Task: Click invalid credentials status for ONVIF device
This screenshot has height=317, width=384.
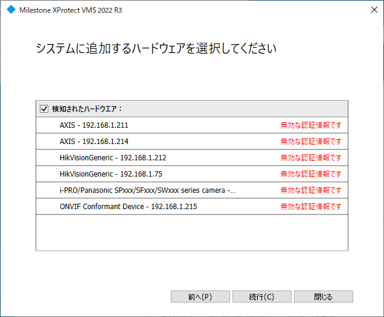Action: tap(311, 207)
